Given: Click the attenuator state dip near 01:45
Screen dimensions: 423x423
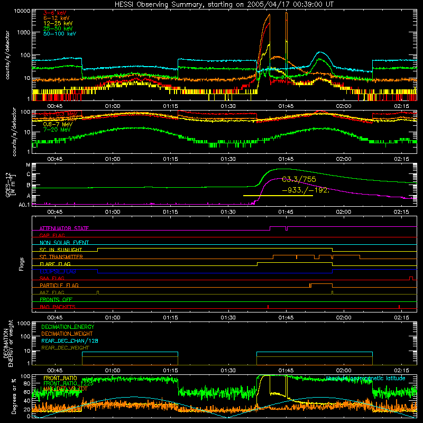Looking at the screenshot, I should click(287, 228).
